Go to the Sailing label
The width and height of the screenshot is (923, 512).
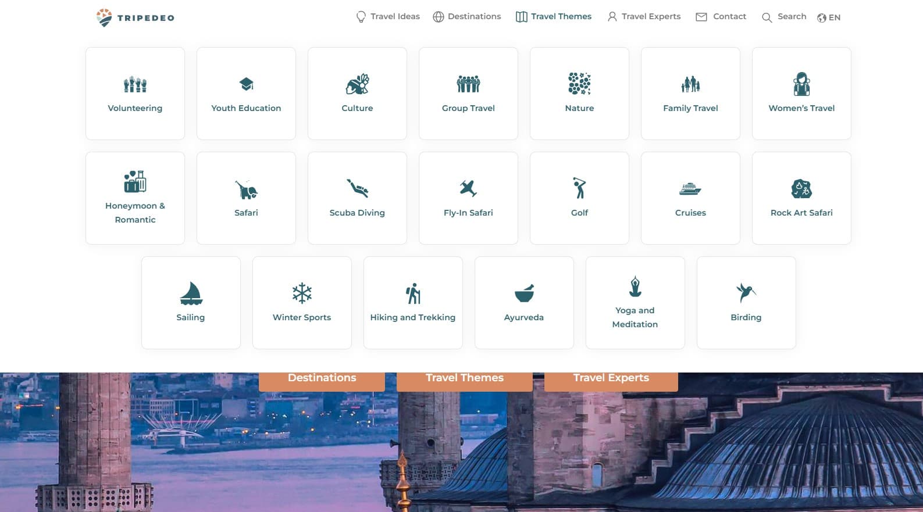coord(191,317)
